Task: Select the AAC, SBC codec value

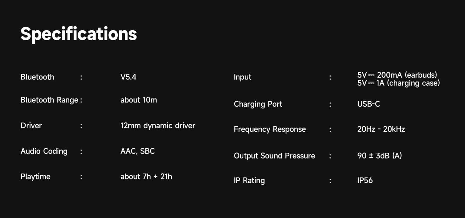Action: [x=137, y=151]
